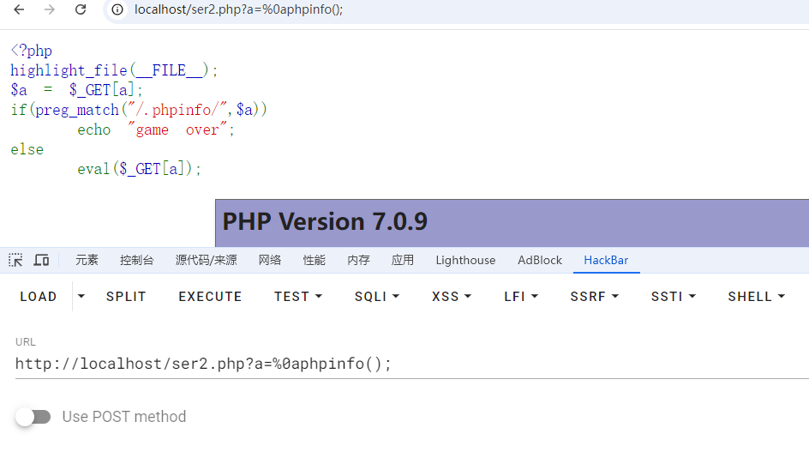Toggle the device toolbar icon in DevTools
Image resolution: width=809 pixels, height=470 pixels.
[41, 260]
